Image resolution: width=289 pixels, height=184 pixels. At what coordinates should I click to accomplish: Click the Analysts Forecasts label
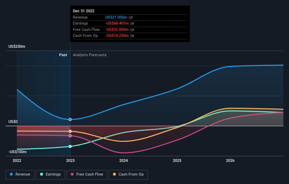[89, 55]
